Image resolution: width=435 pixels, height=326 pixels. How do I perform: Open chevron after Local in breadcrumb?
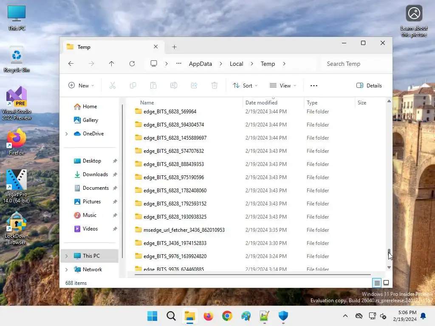(x=252, y=64)
